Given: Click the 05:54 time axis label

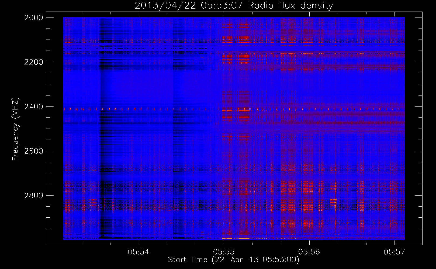Looking at the screenshot, I should 139,252.
